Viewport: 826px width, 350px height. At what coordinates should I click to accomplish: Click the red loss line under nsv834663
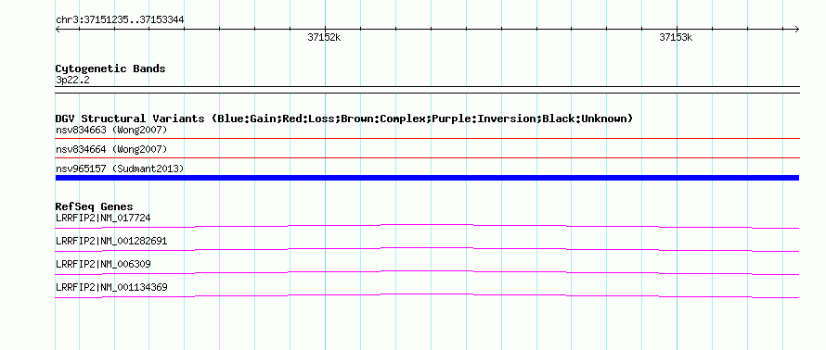(x=427, y=139)
